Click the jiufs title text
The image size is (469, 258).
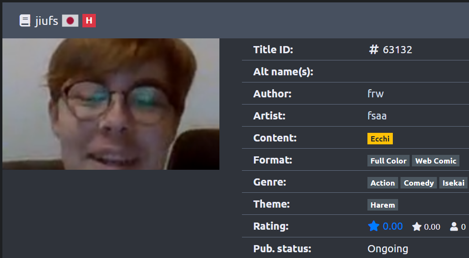[46, 21]
